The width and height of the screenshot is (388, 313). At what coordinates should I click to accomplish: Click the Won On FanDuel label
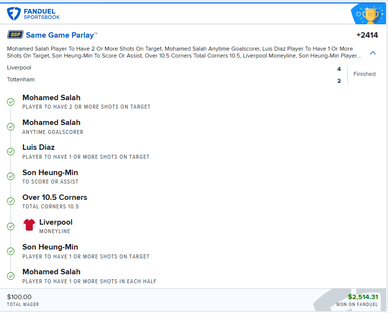357,305
